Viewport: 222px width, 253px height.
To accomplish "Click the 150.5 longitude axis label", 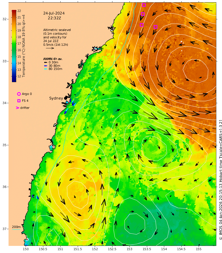I will [43, 249].
